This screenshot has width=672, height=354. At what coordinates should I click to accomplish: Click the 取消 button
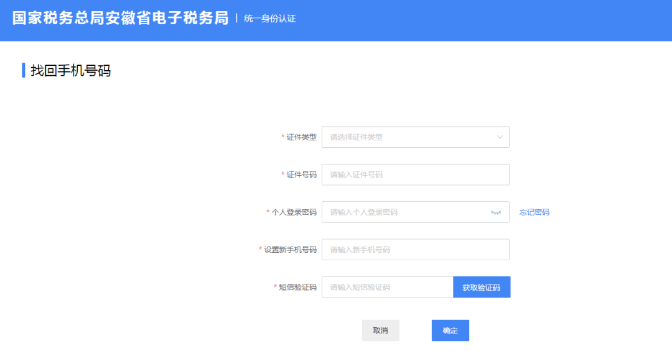coord(380,330)
